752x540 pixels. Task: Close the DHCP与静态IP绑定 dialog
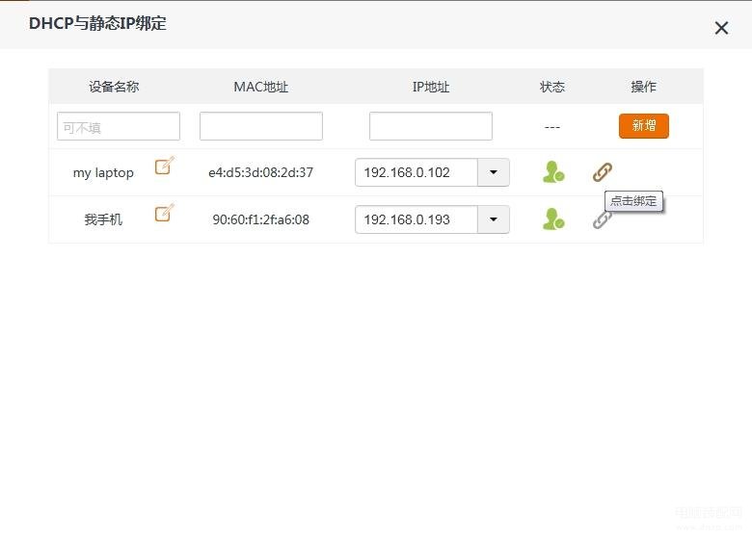pyautogui.click(x=721, y=28)
